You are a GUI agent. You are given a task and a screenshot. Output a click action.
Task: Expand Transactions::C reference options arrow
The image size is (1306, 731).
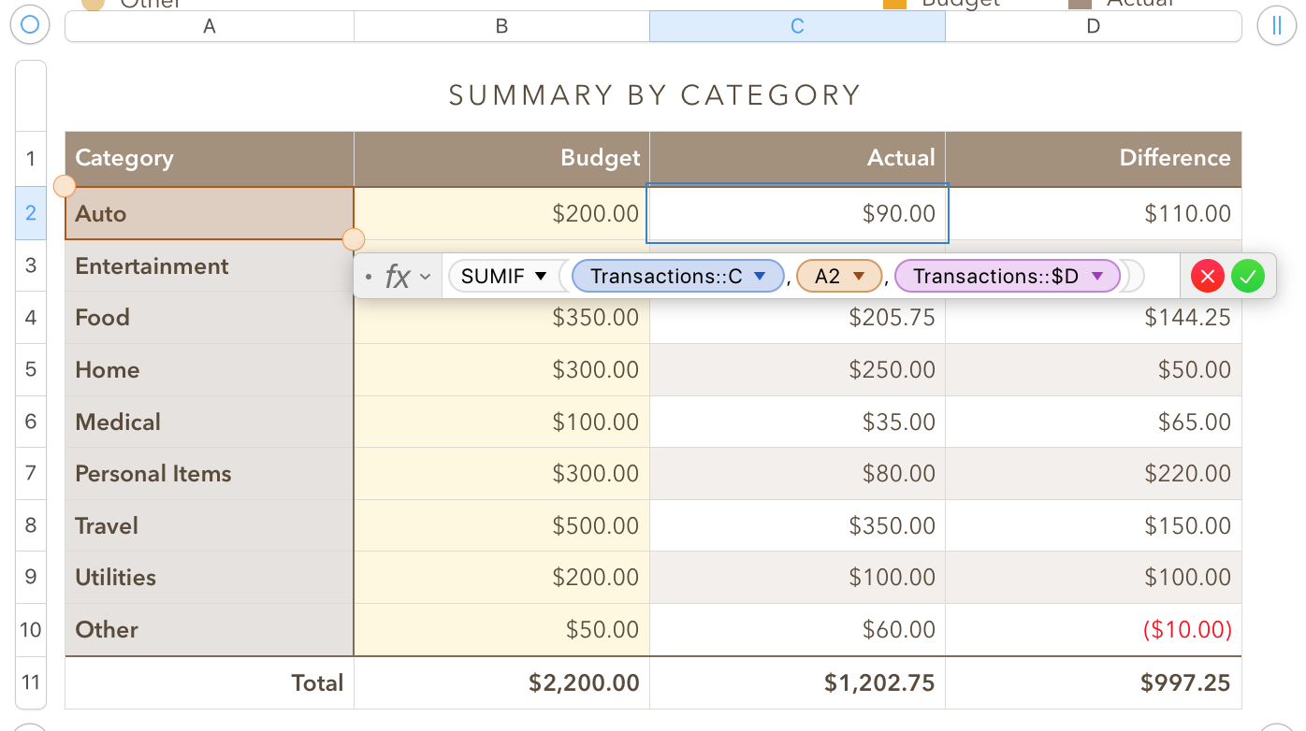[x=760, y=276]
